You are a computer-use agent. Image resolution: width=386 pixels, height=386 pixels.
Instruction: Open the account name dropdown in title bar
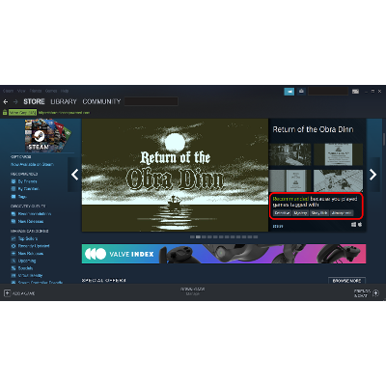[x=328, y=92]
